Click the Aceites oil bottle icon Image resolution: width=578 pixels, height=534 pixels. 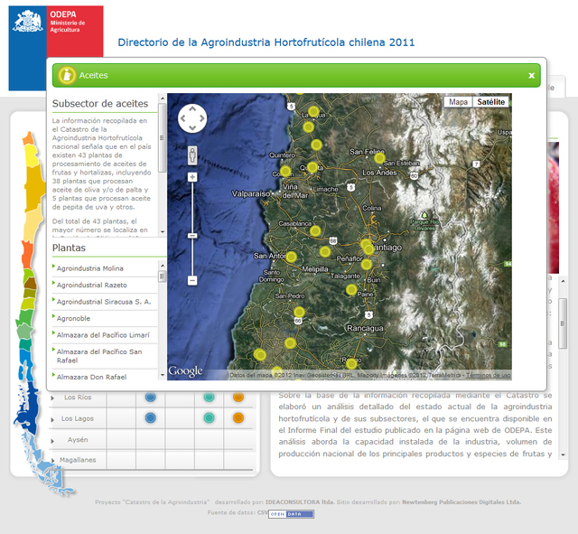67,75
